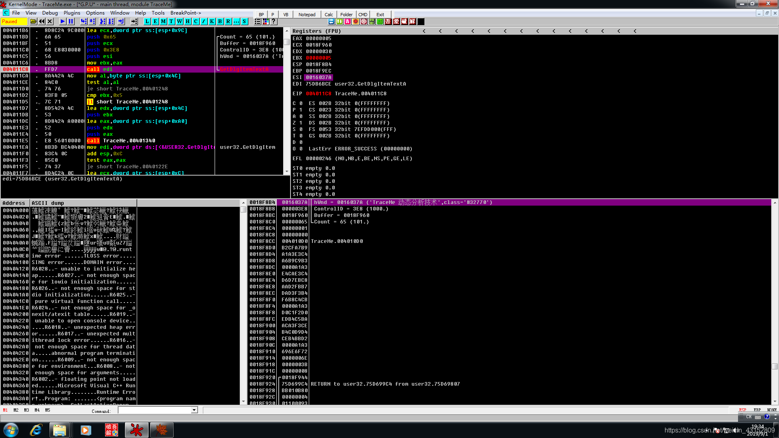Show Executable modules with E button
This screenshot has height=438, width=779.
tap(155, 21)
